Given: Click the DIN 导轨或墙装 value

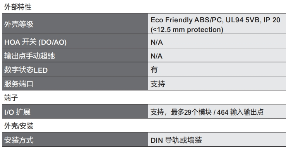Looking at the screenshot, I should click(x=176, y=140).
